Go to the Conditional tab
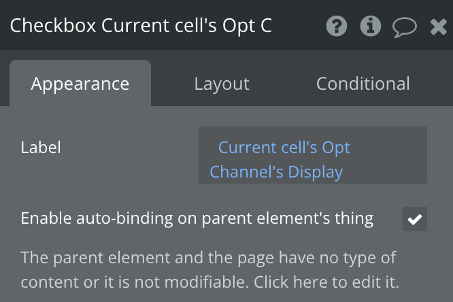This screenshot has width=453, height=302. (x=363, y=84)
